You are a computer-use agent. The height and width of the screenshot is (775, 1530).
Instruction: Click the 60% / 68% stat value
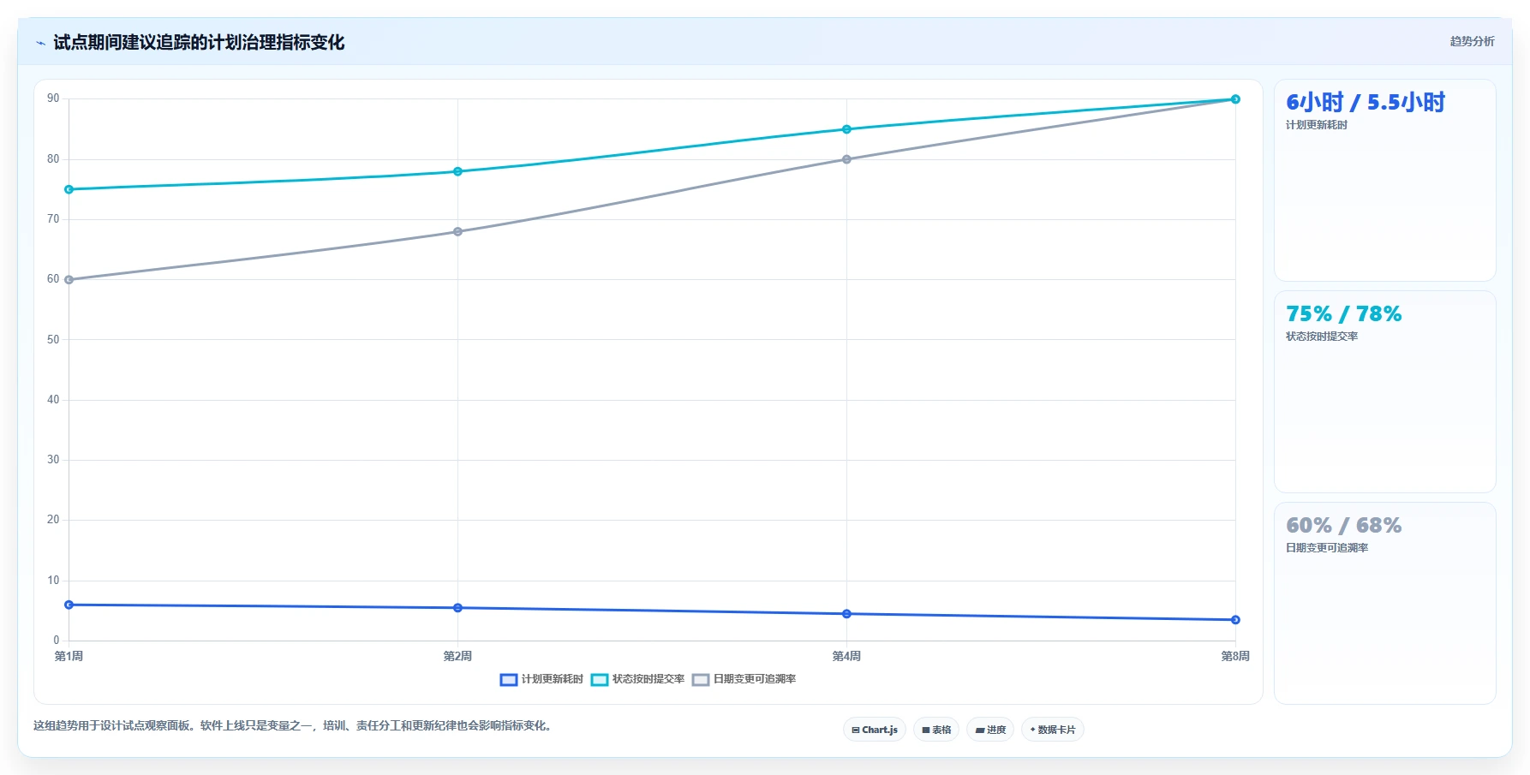tap(1343, 526)
